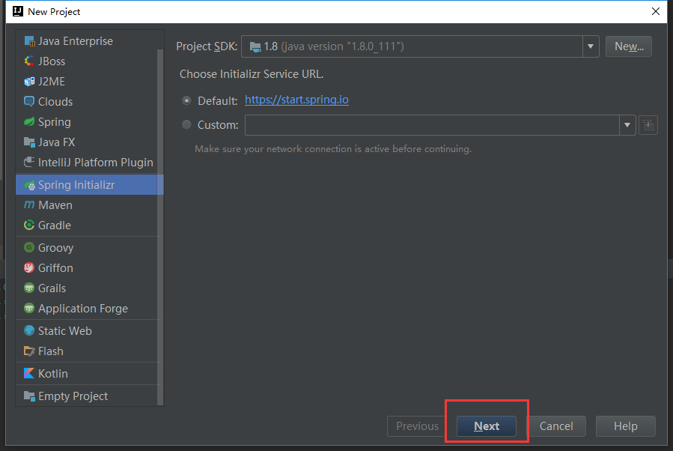The height and width of the screenshot is (451, 673).
Task: Select Static Web project type
Action: pos(86,330)
